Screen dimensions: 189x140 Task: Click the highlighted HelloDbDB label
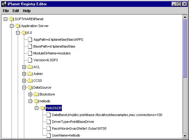point(54,108)
